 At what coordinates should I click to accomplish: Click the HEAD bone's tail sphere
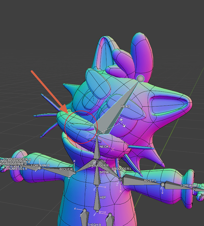(x=140, y=79)
